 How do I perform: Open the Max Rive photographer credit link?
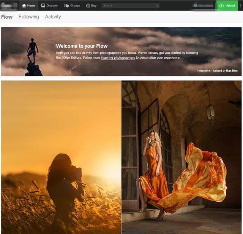(232, 71)
